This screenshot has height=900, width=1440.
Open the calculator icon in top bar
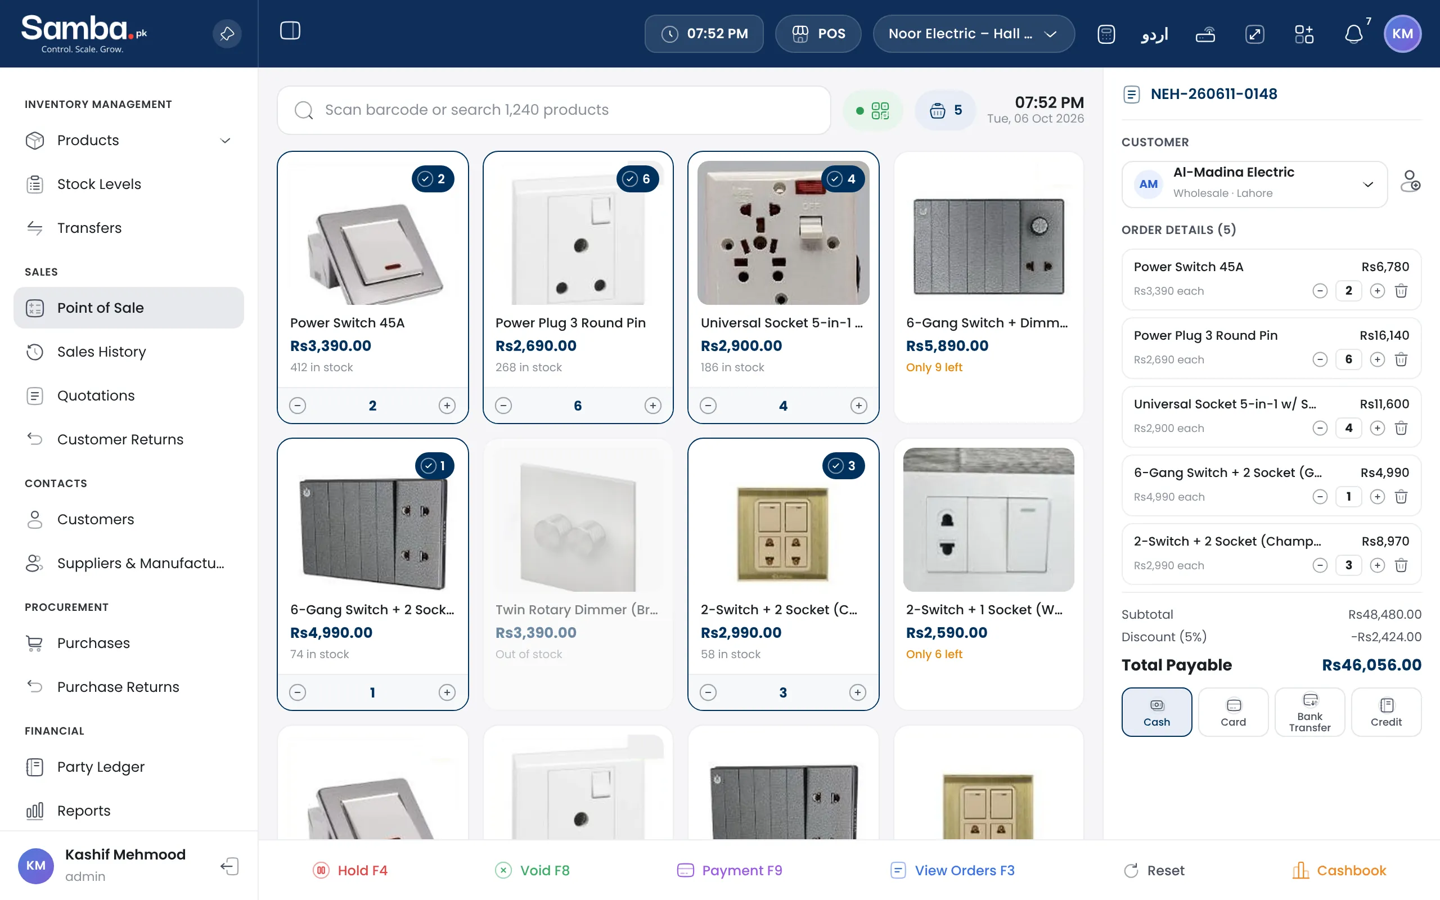coord(1105,34)
